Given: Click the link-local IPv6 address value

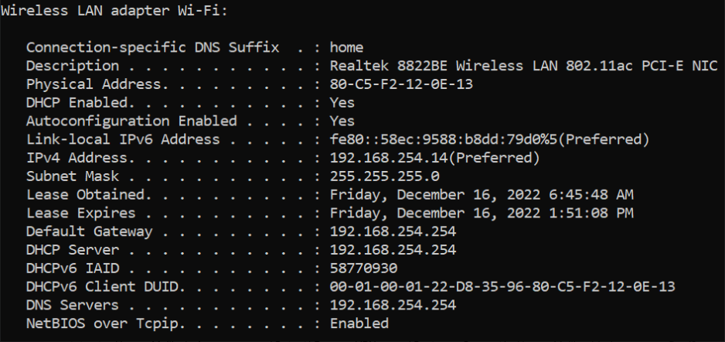Looking at the screenshot, I should tap(490, 139).
